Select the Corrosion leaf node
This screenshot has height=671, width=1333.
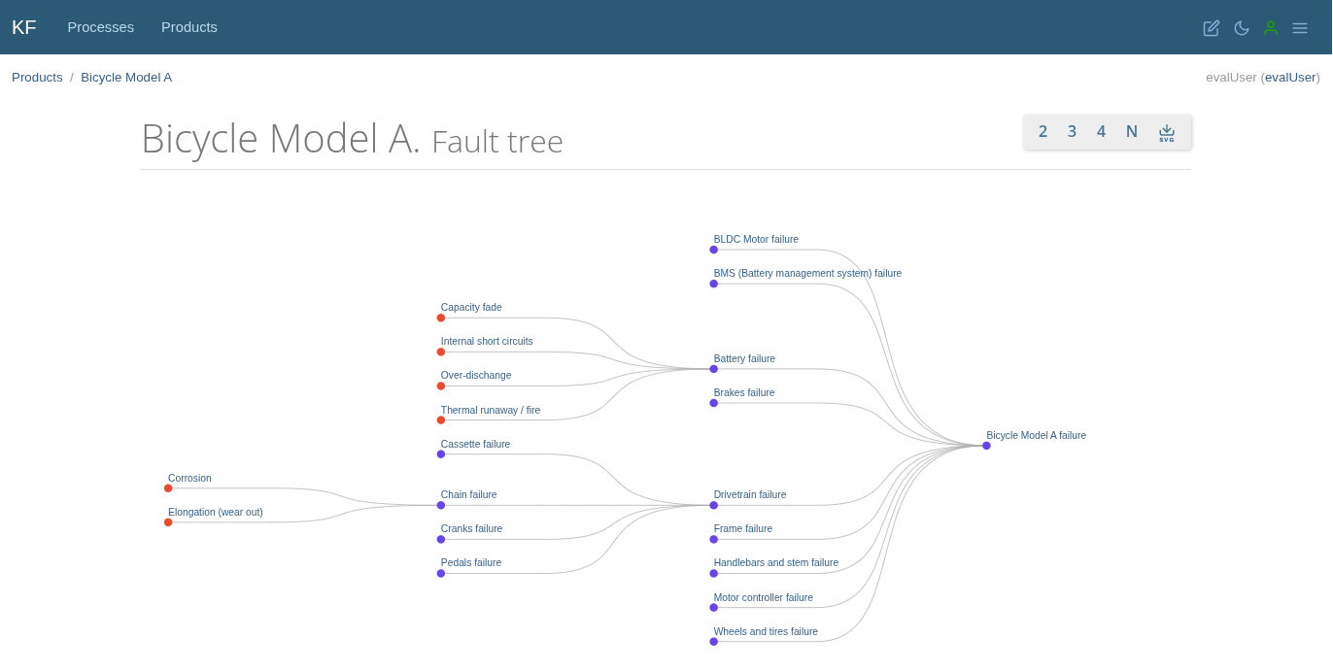168,488
